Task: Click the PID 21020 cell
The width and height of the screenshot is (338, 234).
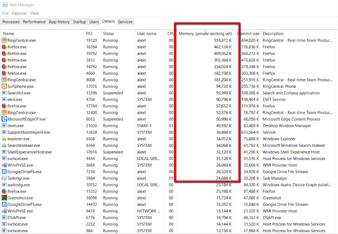Action: 92,126
